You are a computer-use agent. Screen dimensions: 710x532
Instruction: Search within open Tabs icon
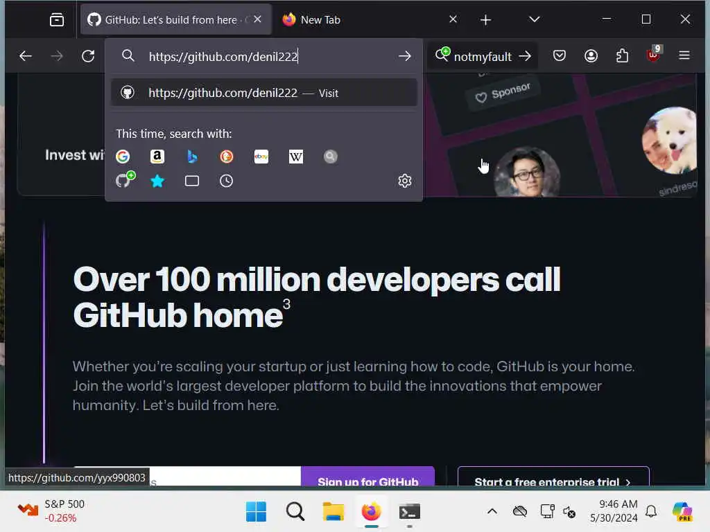(x=192, y=181)
